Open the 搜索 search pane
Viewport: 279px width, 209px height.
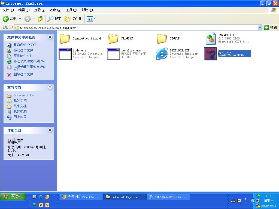54,19
